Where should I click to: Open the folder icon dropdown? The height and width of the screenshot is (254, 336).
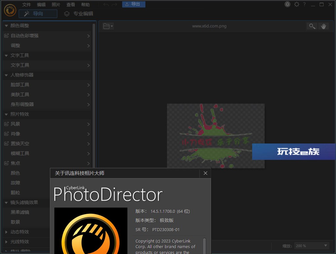[108, 26]
